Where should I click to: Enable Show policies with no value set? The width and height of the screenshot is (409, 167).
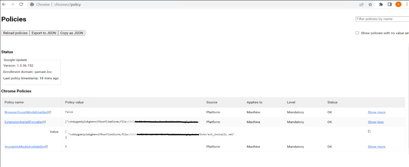pyautogui.click(x=357, y=33)
